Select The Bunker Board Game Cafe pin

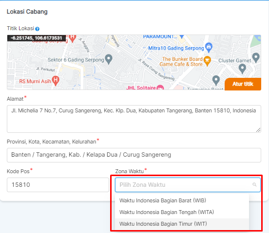207,61
